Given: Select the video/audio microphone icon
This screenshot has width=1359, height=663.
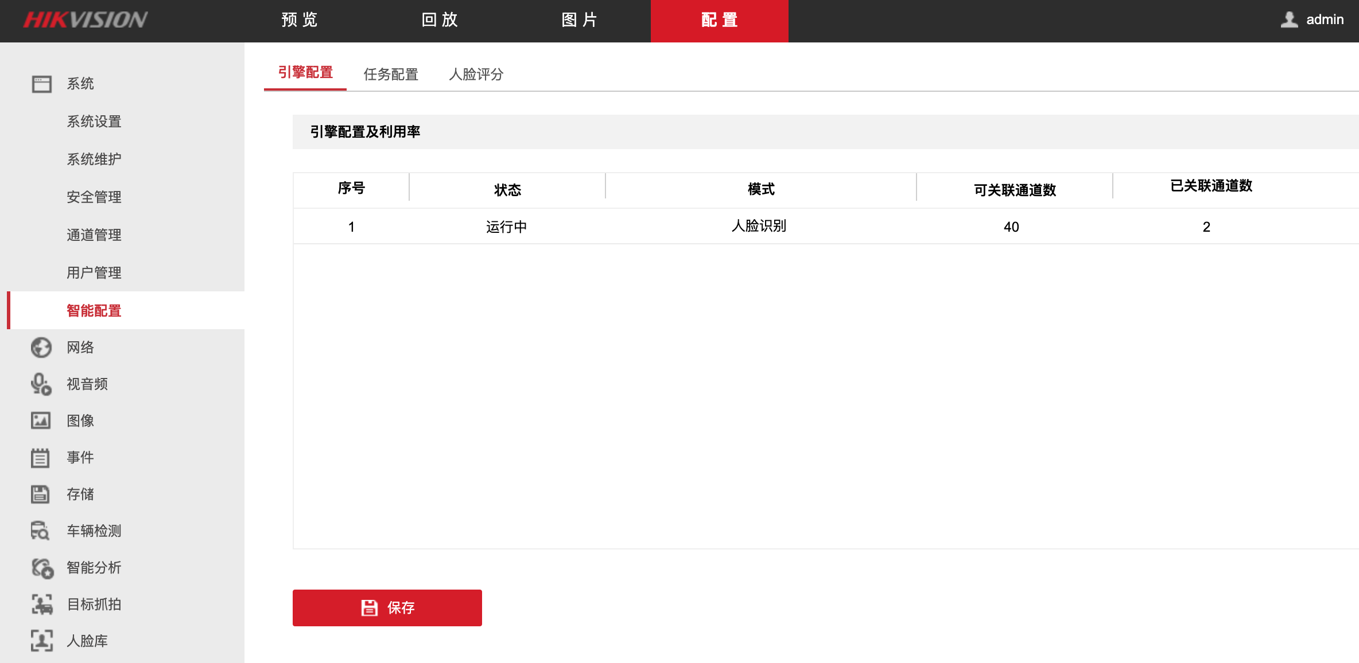Looking at the screenshot, I should [41, 384].
